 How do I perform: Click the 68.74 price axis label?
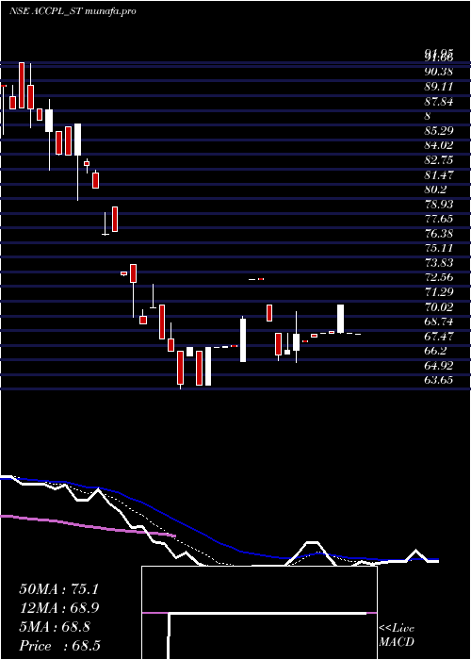tap(439, 322)
